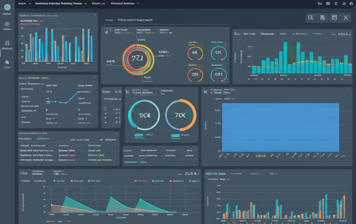Click the X icon button in the toolbar
The image size is (356, 224).
point(345,18)
